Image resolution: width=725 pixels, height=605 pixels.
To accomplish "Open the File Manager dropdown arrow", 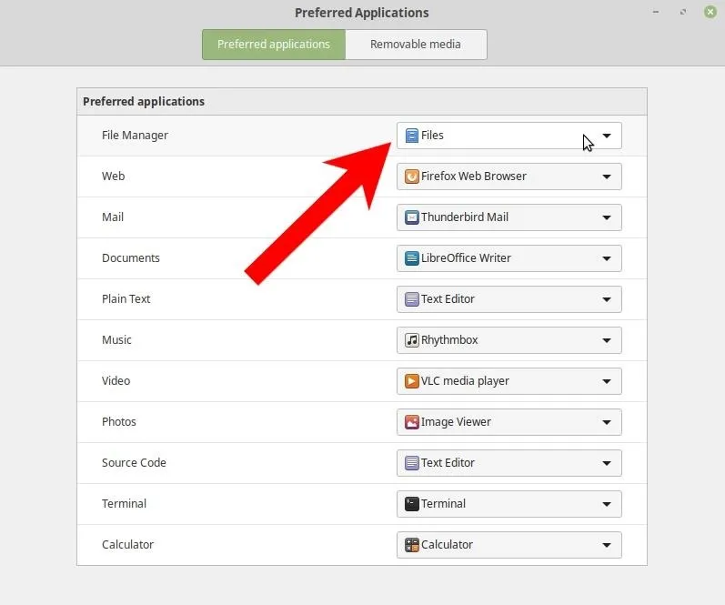I will [x=607, y=136].
